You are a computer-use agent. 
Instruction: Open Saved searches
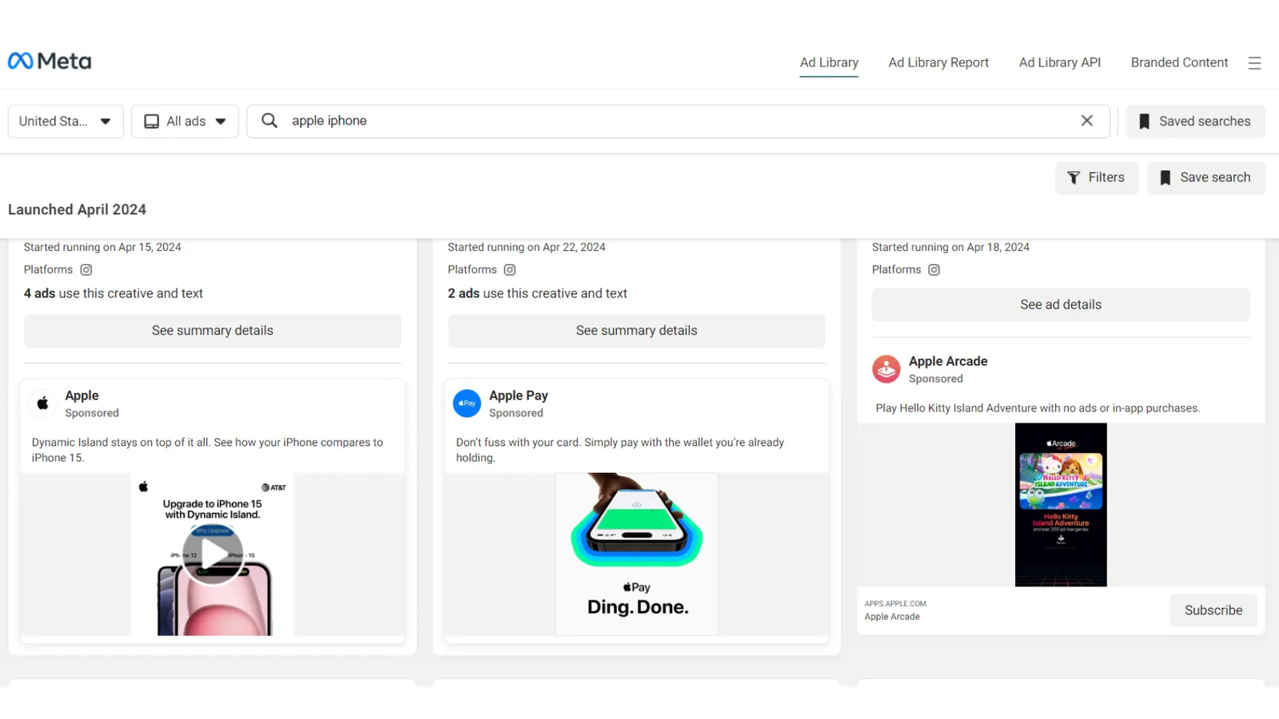pyautogui.click(x=1195, y=121)
